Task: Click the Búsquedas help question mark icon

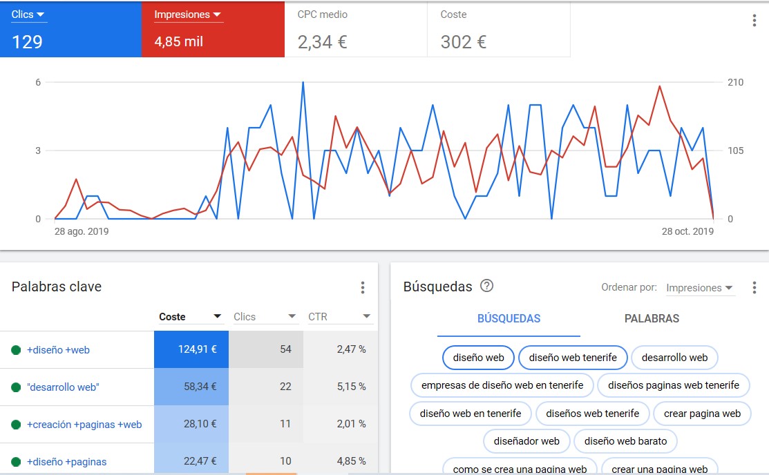Action: click(x=486, y=286)
